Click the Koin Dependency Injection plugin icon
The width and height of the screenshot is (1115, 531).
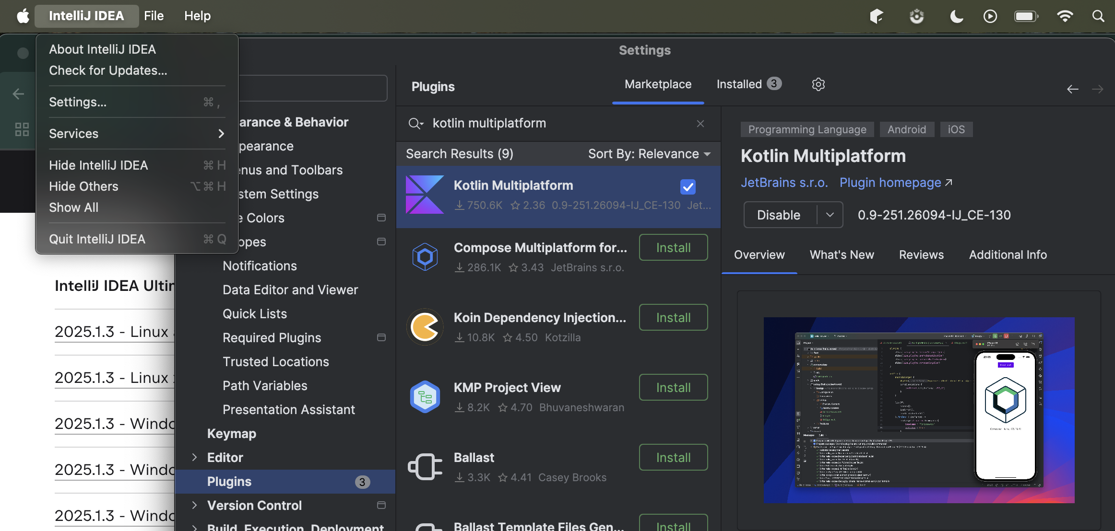(425, 327)
